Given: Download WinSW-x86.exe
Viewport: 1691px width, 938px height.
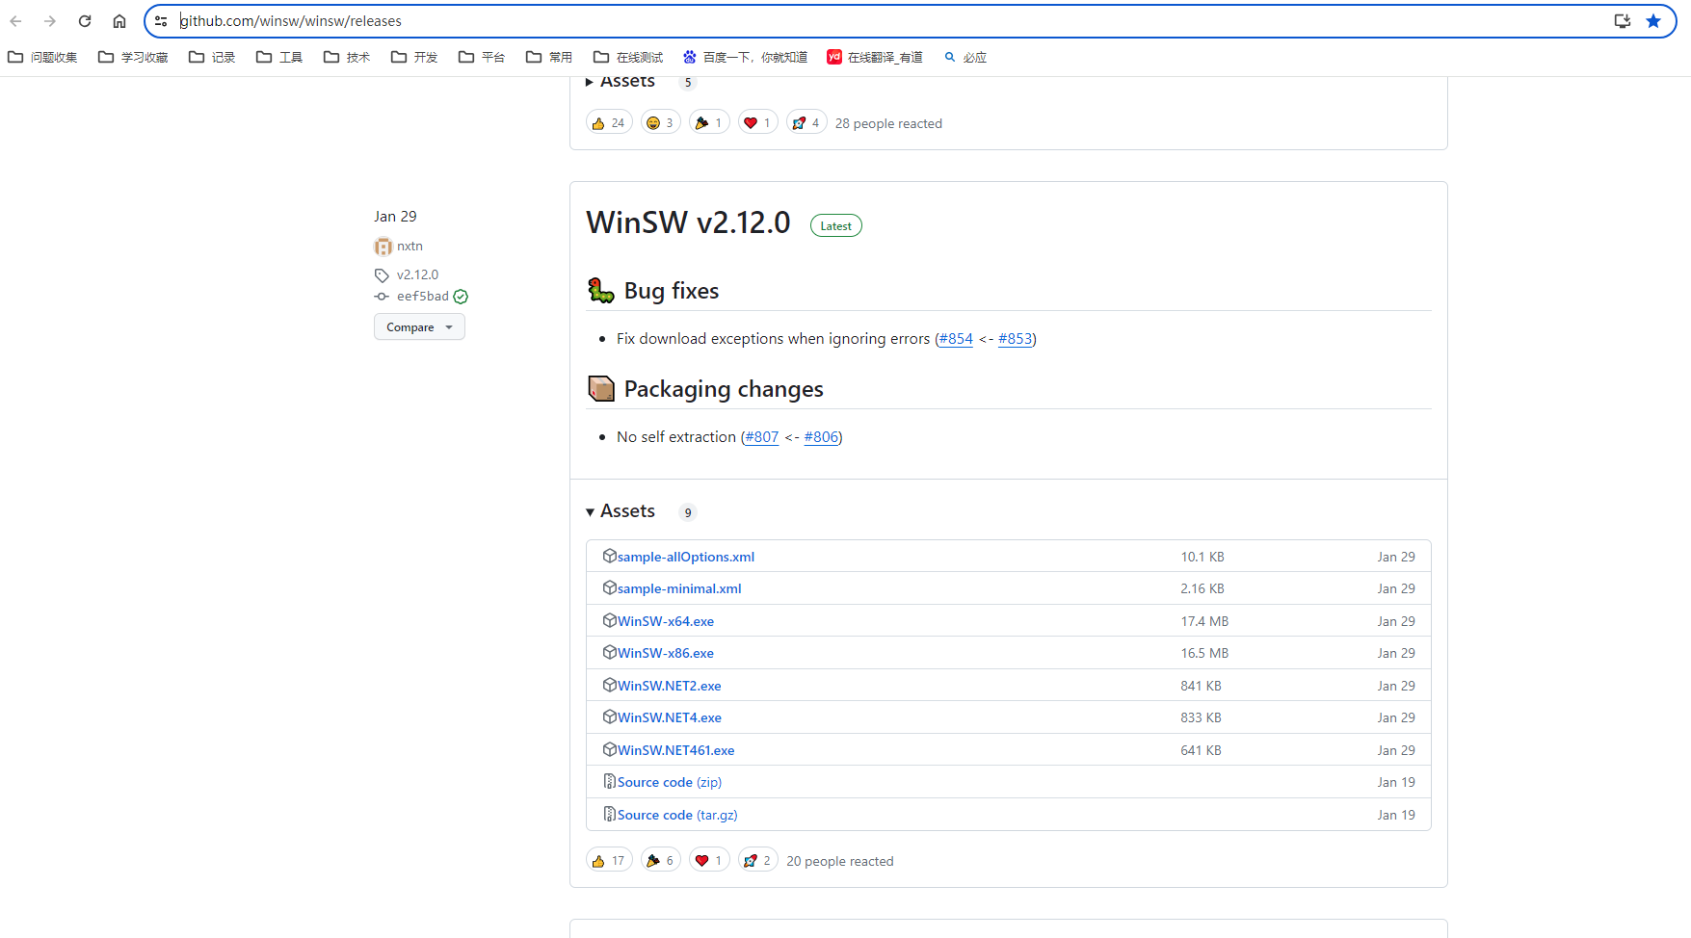Looking at the screenshot, I should 666,653.
